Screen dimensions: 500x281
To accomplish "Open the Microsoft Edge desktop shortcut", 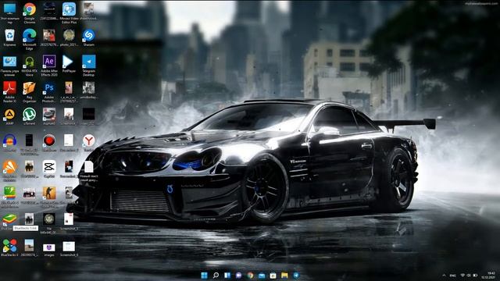I will click(30, 35).
